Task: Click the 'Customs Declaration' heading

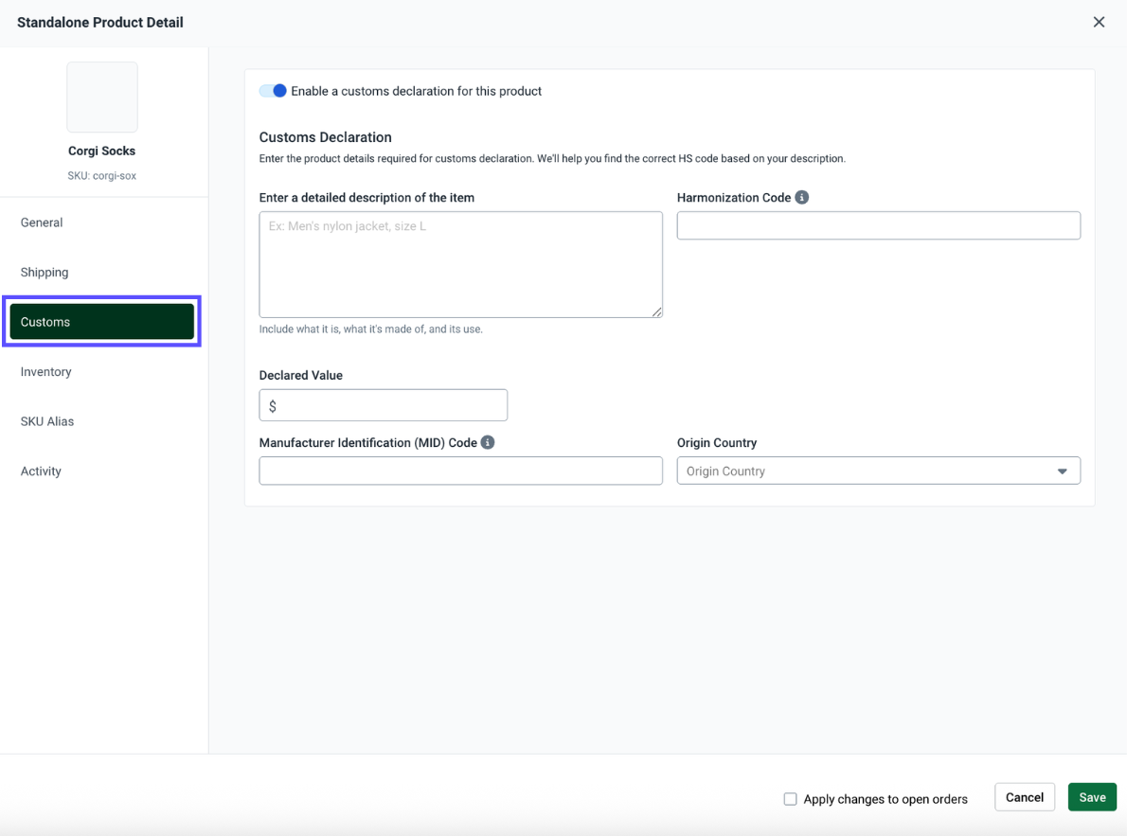Action: click(326, 137)
